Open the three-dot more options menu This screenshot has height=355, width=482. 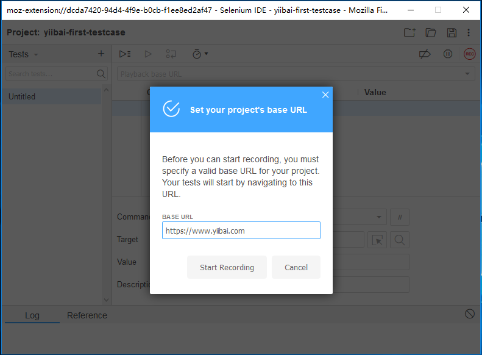469,32
